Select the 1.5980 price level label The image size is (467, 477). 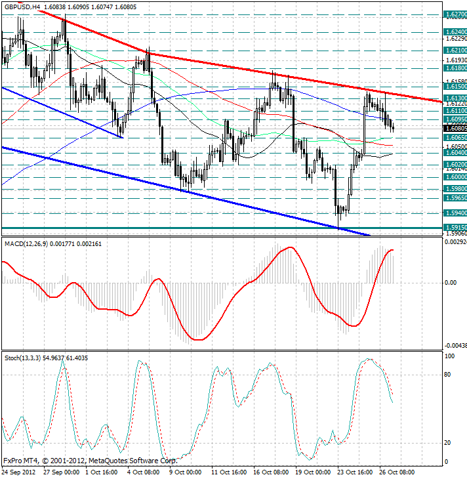pyautogui.click(x=455, y=189)
